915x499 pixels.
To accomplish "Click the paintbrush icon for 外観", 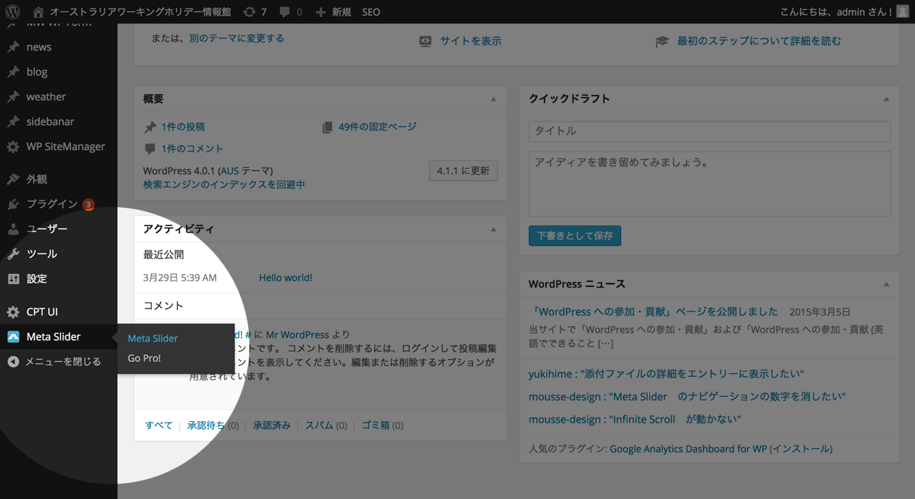I will tap(13, 179).
